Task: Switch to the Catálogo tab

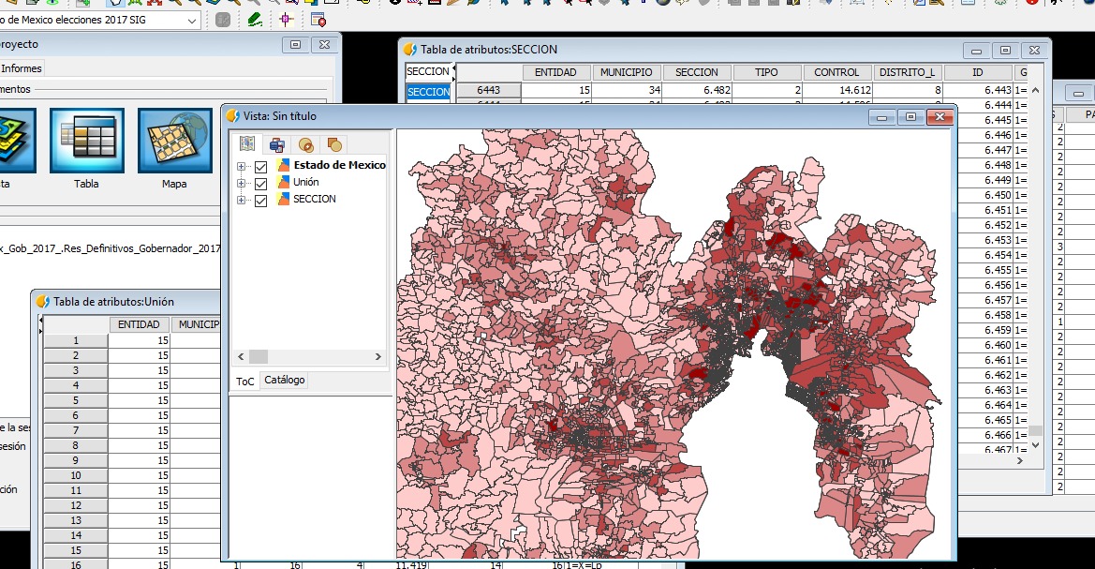Action: pyautogui.click(x=284, y=381)
